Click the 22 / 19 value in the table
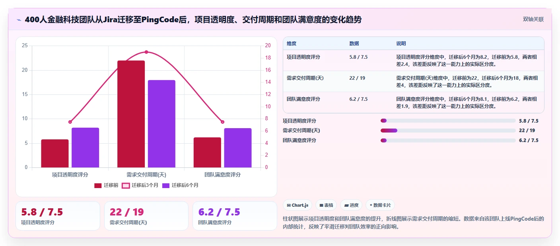560x246 pixels. [357, 78]
